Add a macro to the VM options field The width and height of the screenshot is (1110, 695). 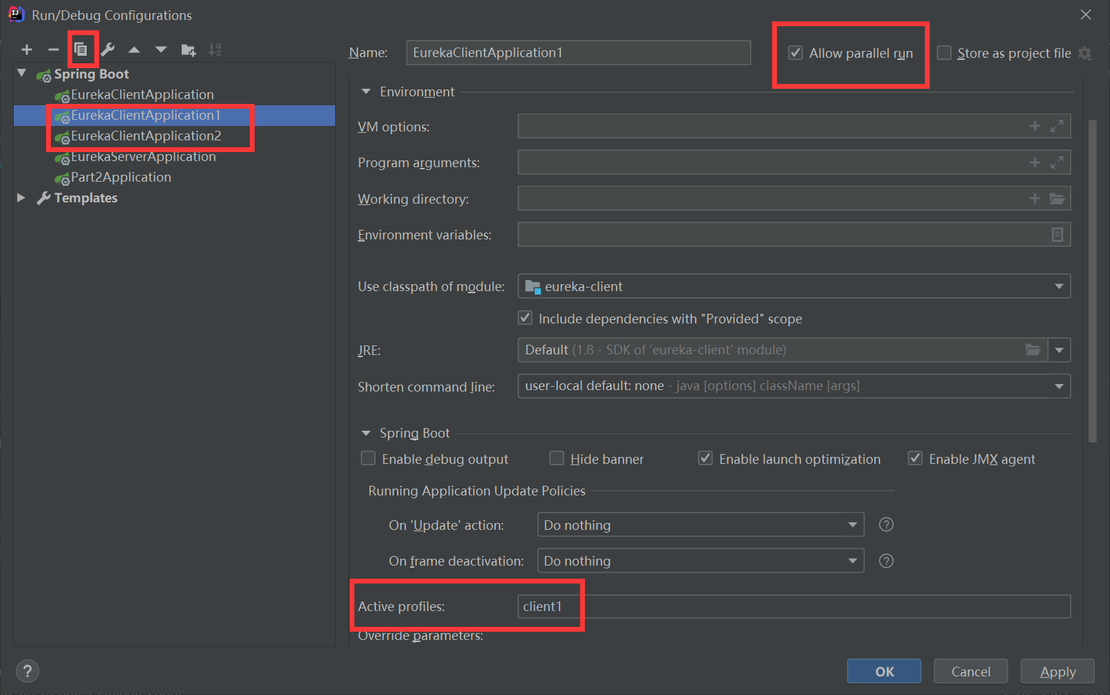point(1035,126)
